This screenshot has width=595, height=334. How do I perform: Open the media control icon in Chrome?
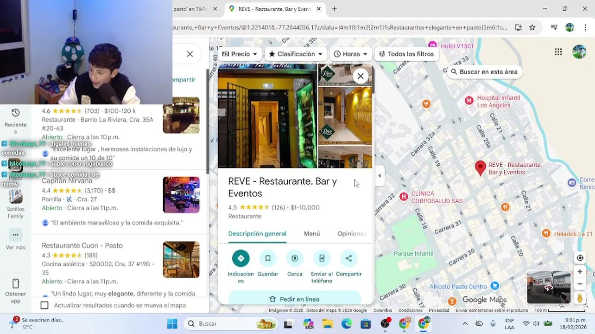click(x=554, y=27)
